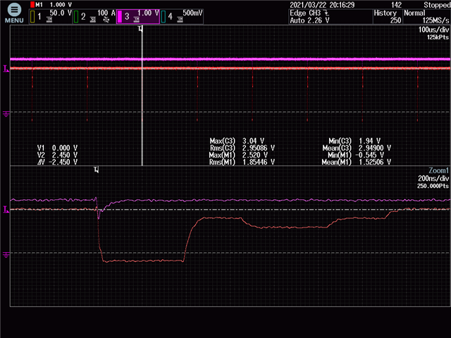The height and width of the screenshot is (338, 451).
Task: Click the Stopped status indicator
Action: point(437,5)
